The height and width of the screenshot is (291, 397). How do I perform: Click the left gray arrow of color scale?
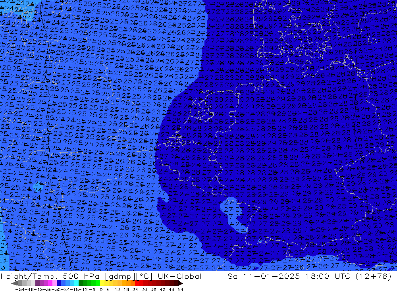click(14, 283)
